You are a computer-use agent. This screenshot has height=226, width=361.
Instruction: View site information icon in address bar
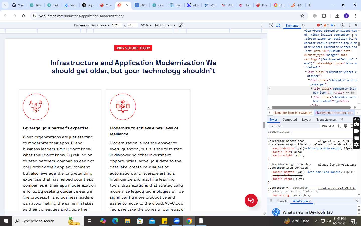coord(34,16)
